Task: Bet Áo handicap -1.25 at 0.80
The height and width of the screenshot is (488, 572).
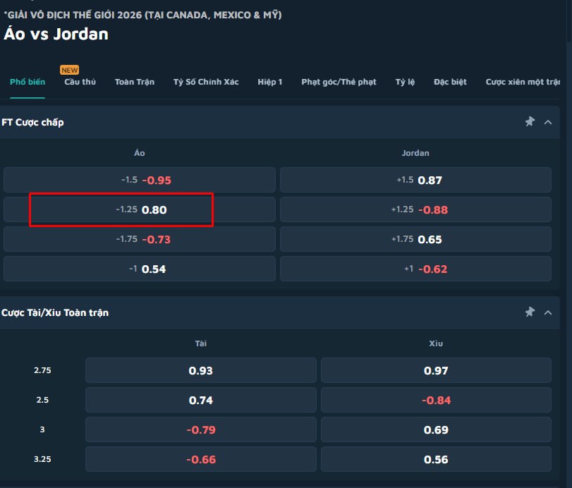Action: coord(140,209)
